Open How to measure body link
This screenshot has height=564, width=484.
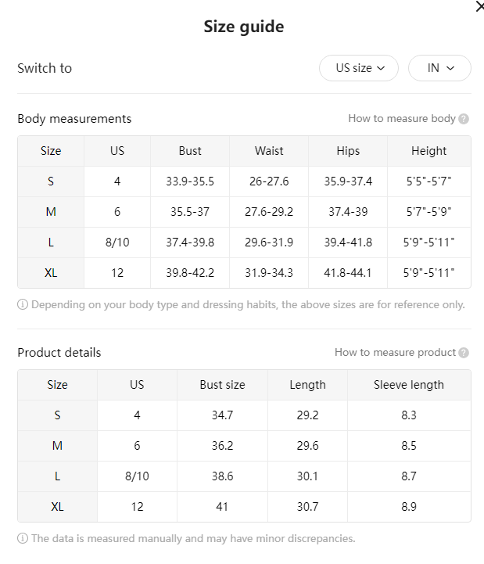tap(402, 118)
